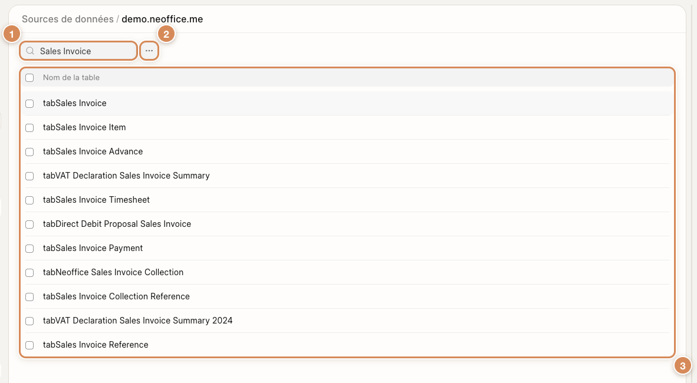Image resolution: width=697 pixels, height=383 pixels.
Task: Check the tabSales Invoice checkbox
Action: click(30, 104)
